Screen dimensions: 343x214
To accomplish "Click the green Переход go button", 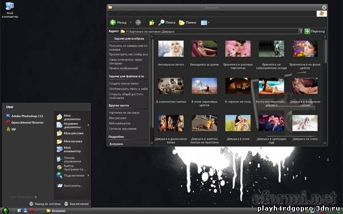I will pyautogui.click(x=315, y=31).
